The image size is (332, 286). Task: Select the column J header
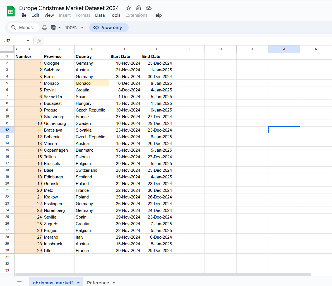(284, 49)
